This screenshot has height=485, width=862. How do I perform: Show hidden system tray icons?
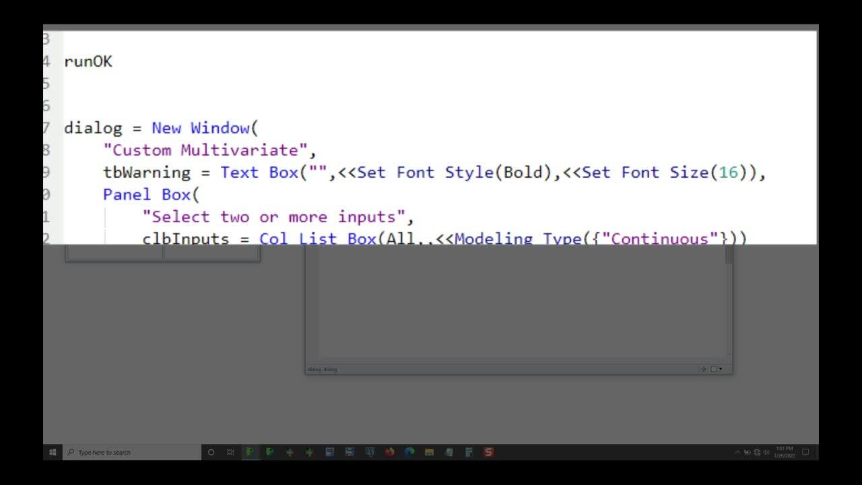(x=737, y=453)
